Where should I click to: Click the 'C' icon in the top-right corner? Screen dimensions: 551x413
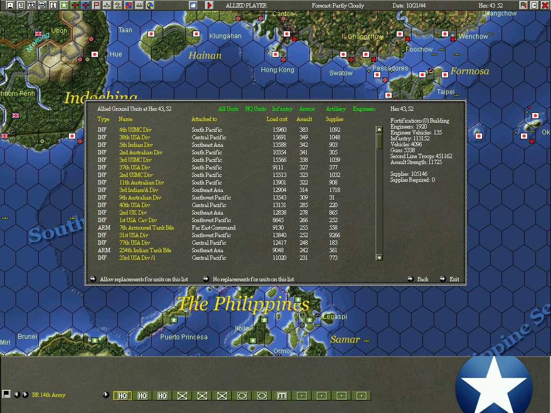(x=534, y=5)
